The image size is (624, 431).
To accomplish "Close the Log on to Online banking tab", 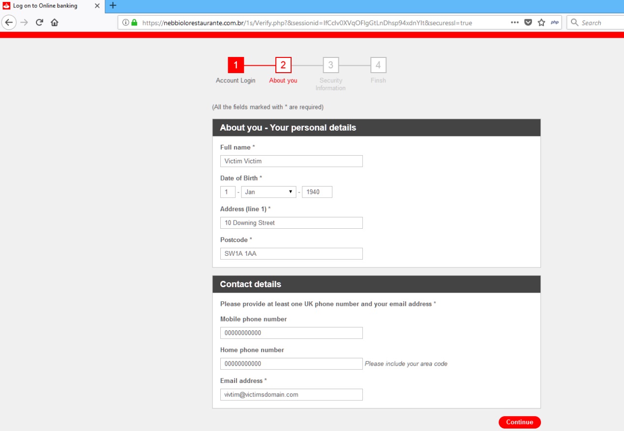I will pyautogui.click(x=97, y=6).
